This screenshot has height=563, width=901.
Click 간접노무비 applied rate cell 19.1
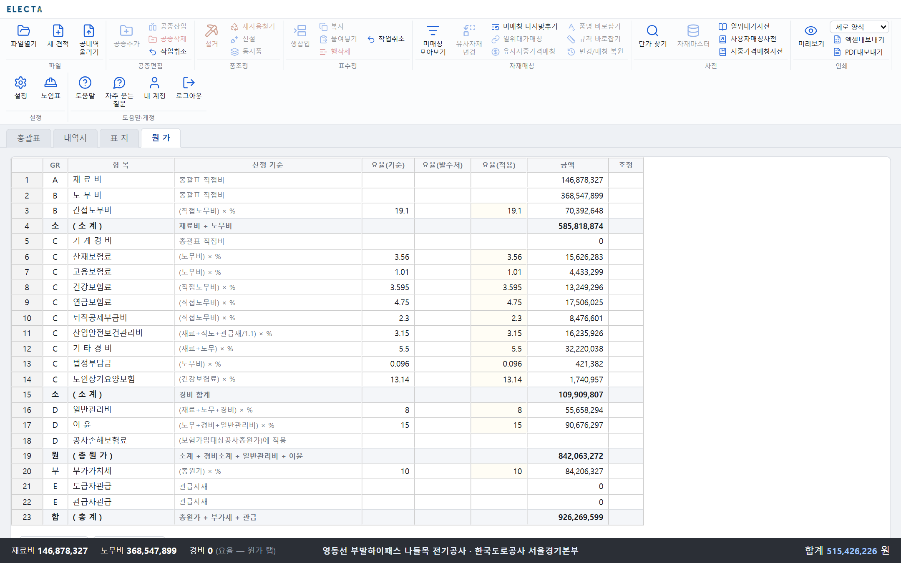click(x=498, y=211)
